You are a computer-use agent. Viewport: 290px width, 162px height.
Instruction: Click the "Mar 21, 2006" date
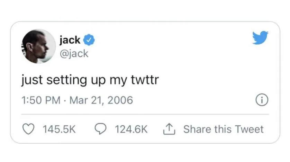click(101, 100)
